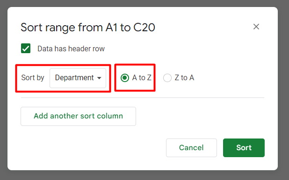This screenshot has height=180, width=289.
Task: Open the Sort by Department dropdown
Action: [78, 78]
